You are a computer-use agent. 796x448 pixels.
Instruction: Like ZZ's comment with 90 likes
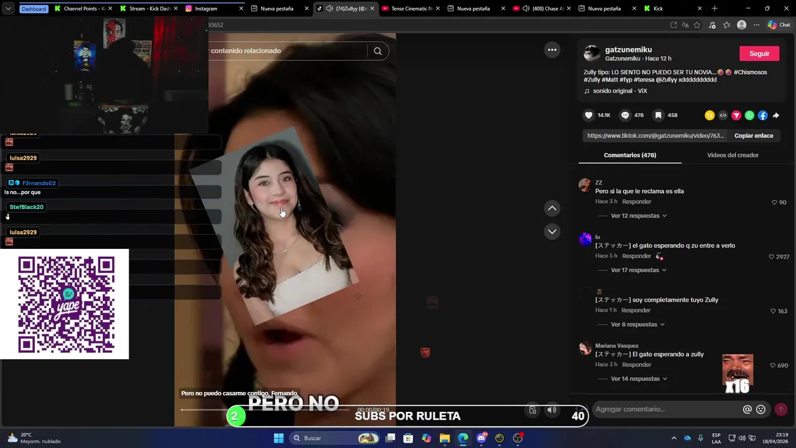(774, 202)
